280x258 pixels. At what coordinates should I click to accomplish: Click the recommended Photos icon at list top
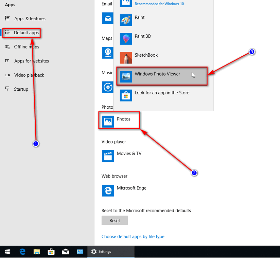tap(126, 3)
